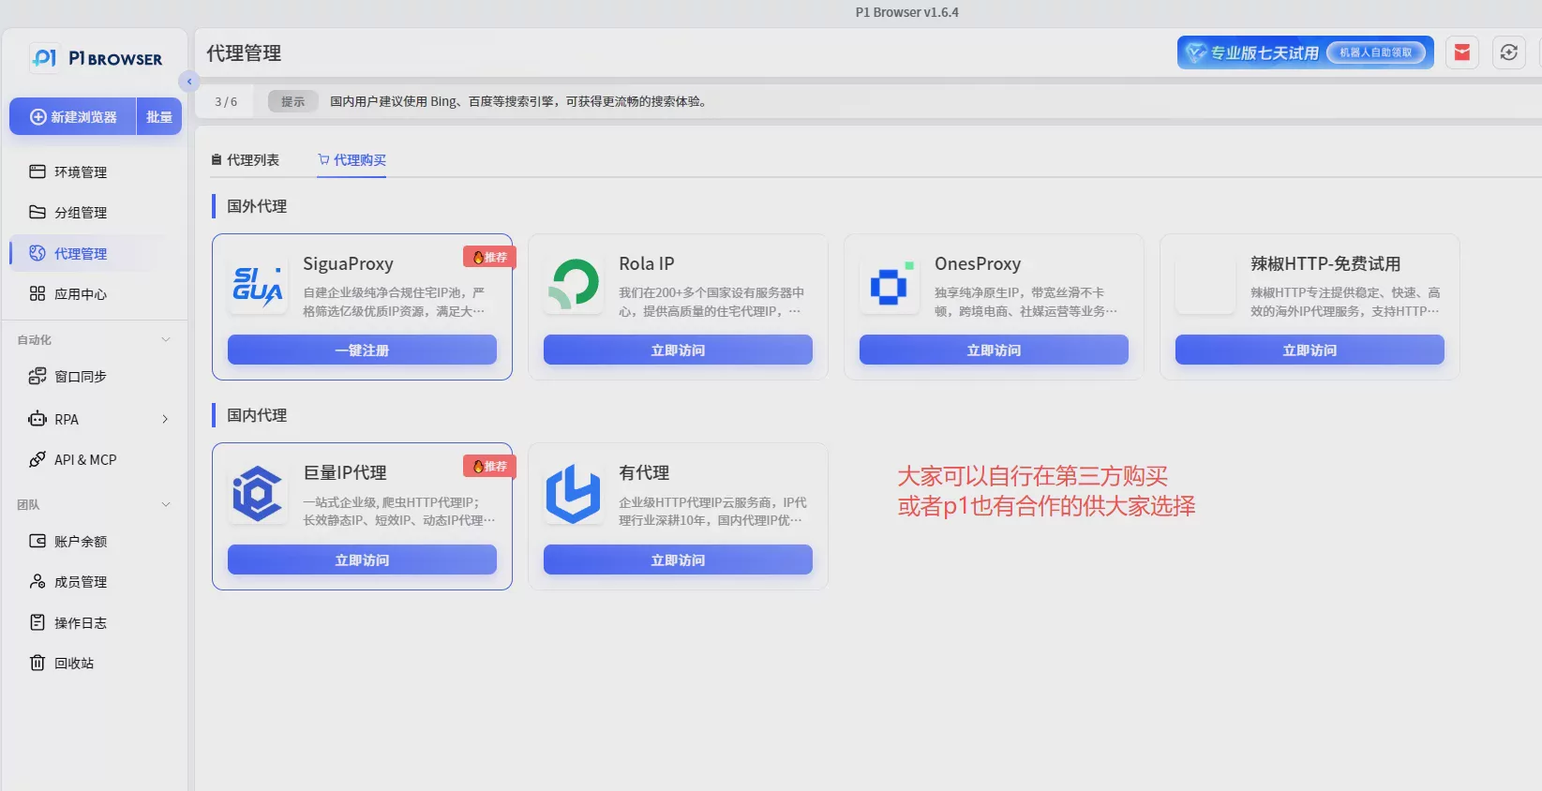The width and height of the screenshot is (1542, 791).
Task: Open 操作日志 in the sidebar
Action: coord(94,622)
